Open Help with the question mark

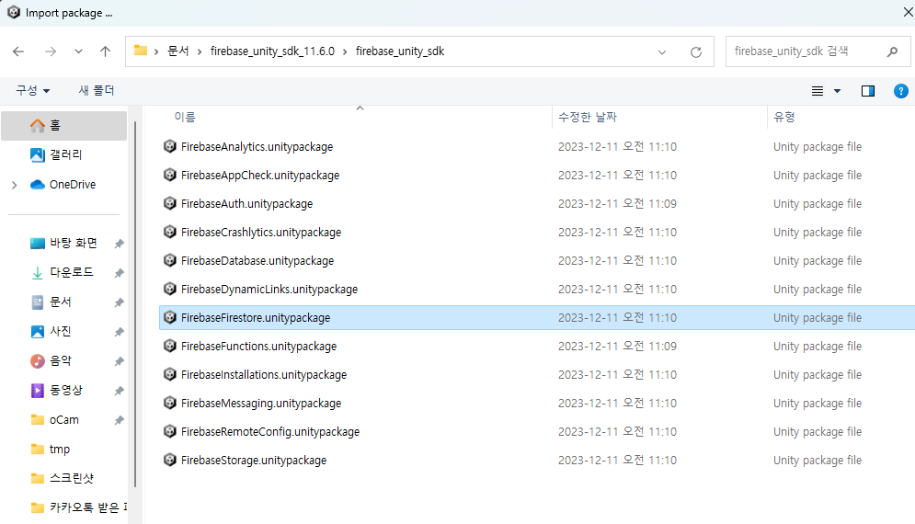pyautogui.click(x=900, y=91)
